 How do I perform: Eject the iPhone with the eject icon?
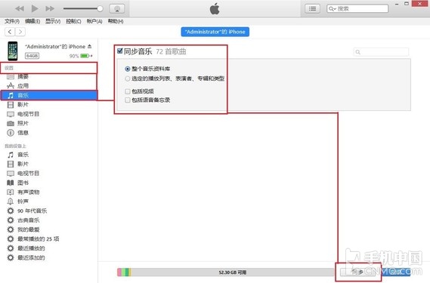pyautogui.click(x=89, y=46)
